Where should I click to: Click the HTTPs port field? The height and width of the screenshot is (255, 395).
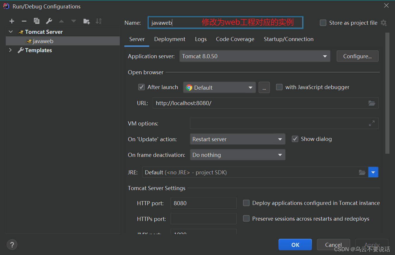tap(203, 219)
